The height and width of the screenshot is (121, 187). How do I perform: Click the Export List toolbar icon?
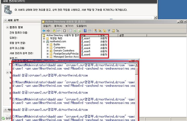(79, 31)
